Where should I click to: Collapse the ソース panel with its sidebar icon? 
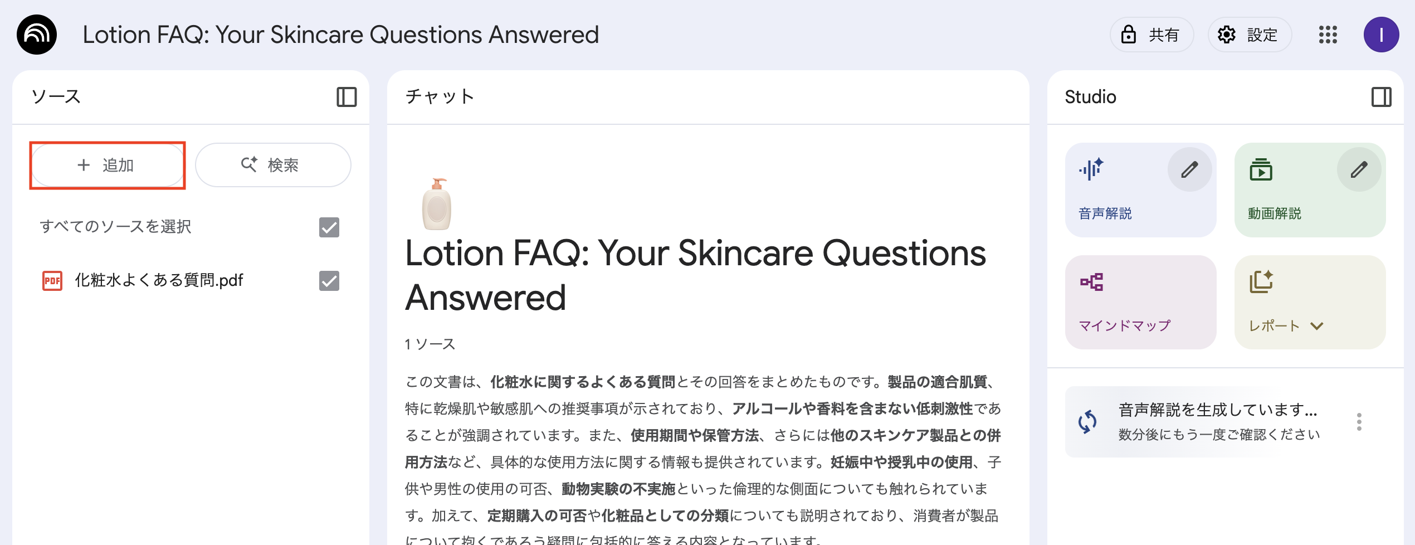[x=347, y=97]
